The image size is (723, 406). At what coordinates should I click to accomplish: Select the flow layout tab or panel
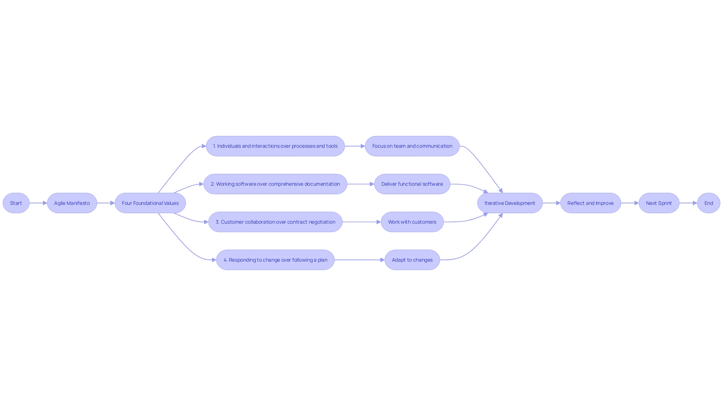pos(361,203)
